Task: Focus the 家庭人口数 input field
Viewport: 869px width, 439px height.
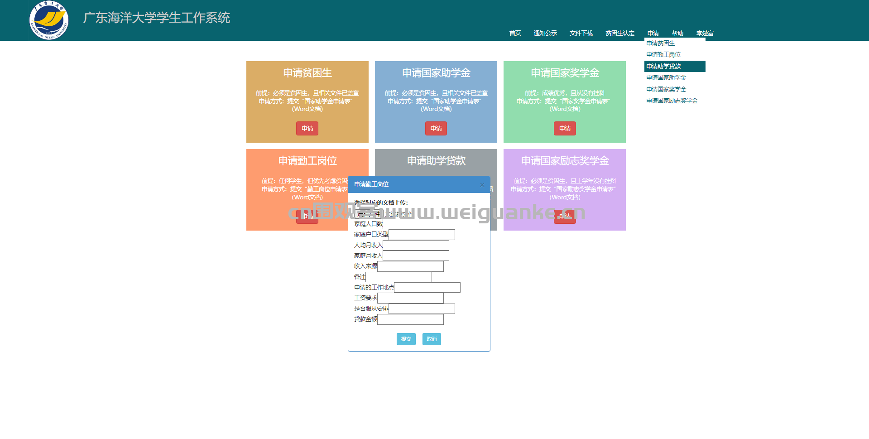Action: pos(416,224)
